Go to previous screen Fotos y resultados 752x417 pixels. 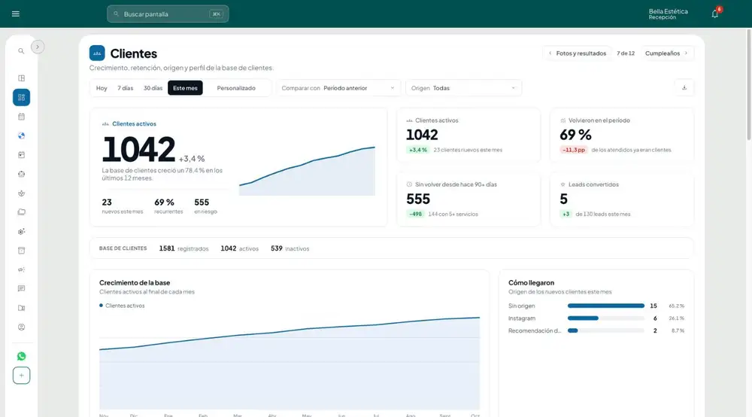(578, 53)
